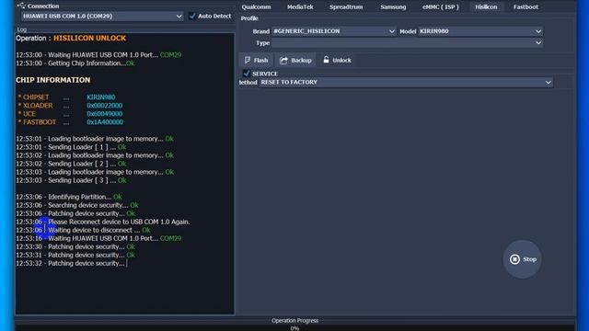Select the Samsung tab
Image resolution: width=589 pixels, height=331 pixels.
[393, 6]
